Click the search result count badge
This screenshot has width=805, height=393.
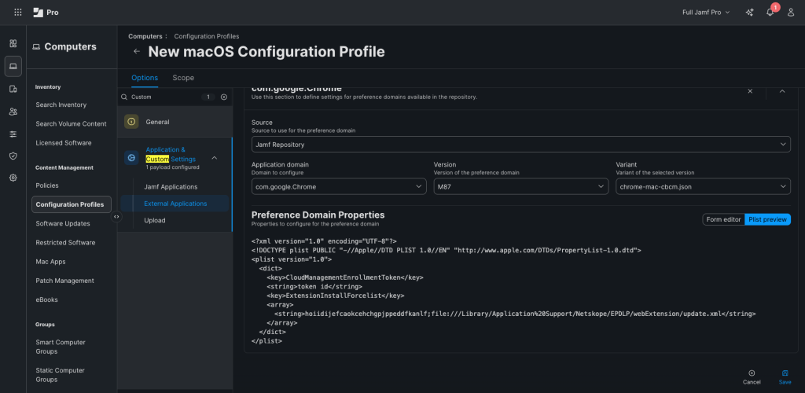(208, 97)
